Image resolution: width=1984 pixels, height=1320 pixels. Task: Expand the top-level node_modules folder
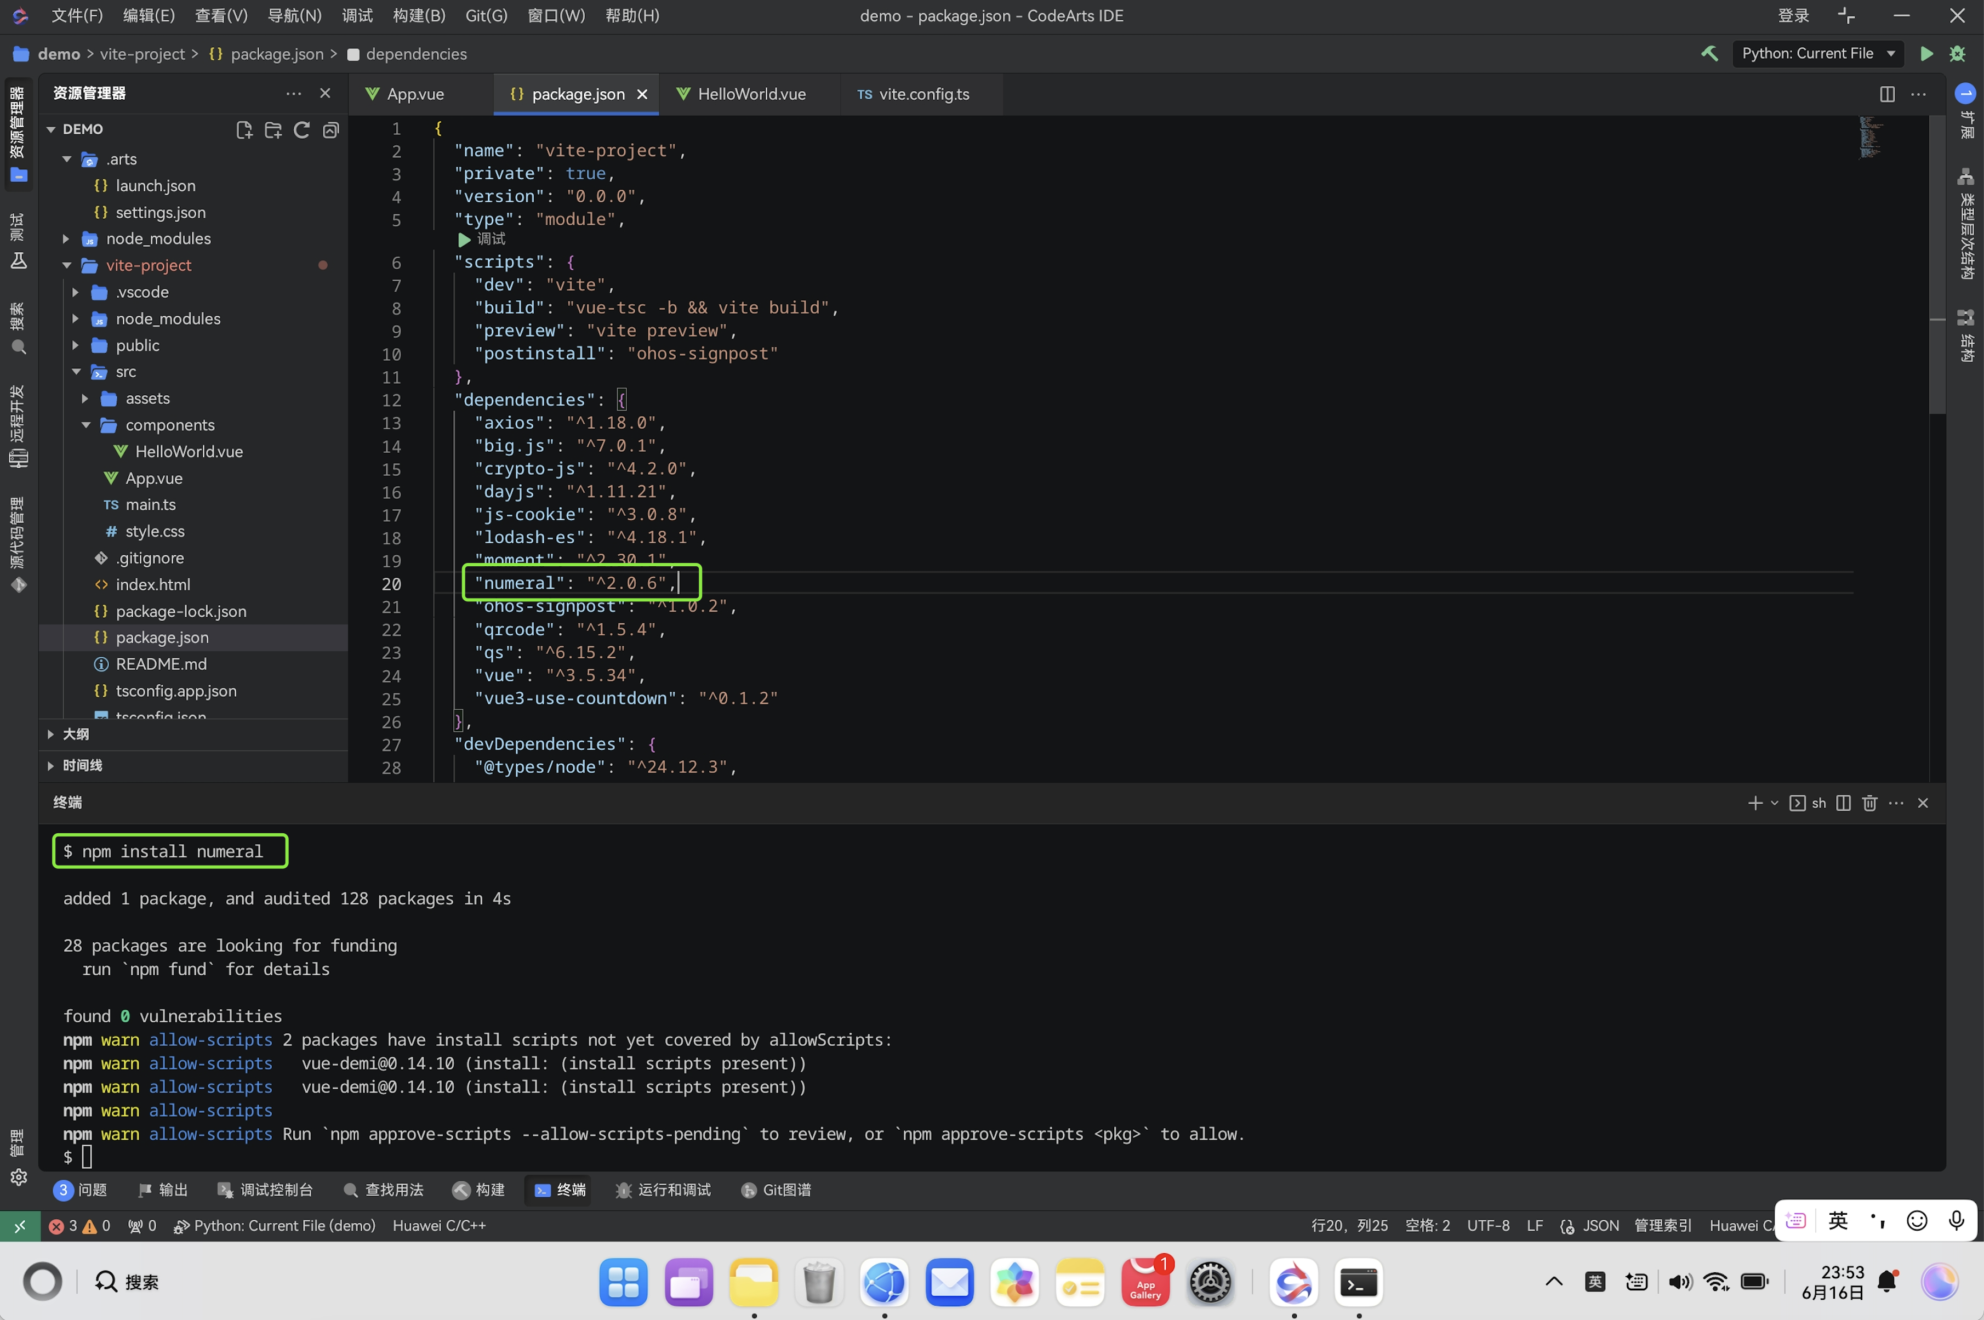coord(66,239)
